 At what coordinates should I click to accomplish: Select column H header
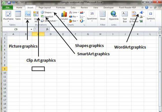pos(100,34)
